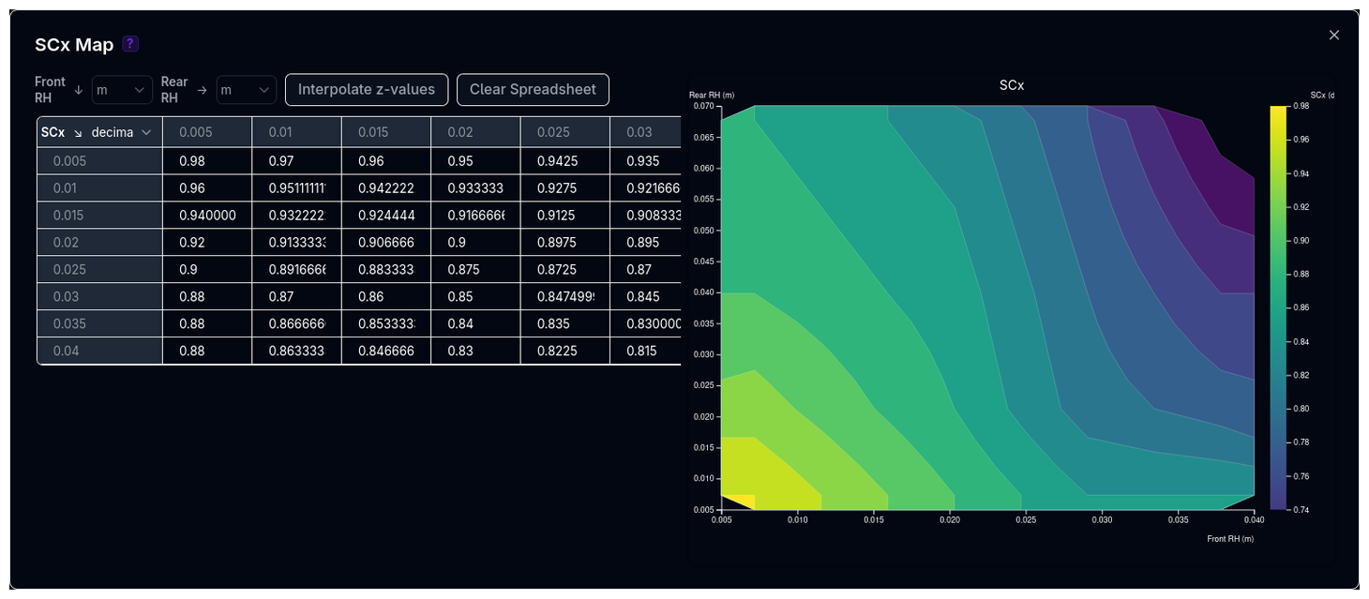Click the Front RH down arrow icon

79,90
